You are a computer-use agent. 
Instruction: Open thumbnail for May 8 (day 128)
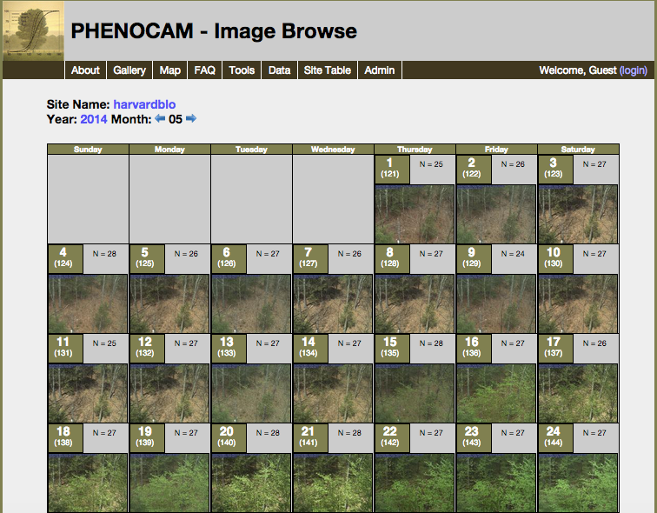pyautogui.click(x=415, y=303)
